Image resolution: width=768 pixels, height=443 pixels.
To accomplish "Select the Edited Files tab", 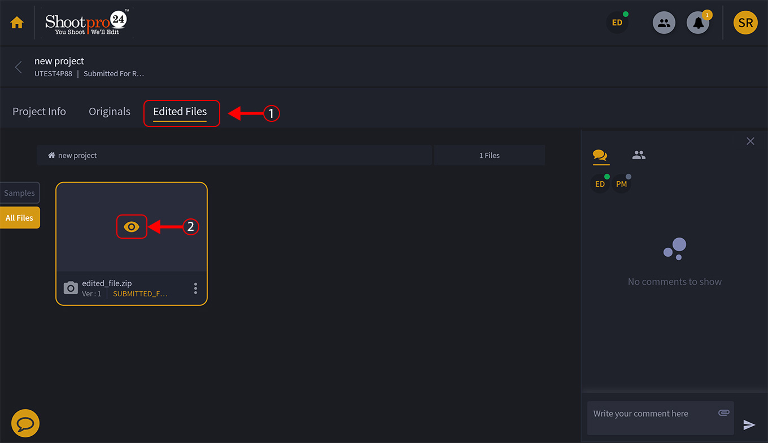I will pyautogui.click(x=180, y=112).
